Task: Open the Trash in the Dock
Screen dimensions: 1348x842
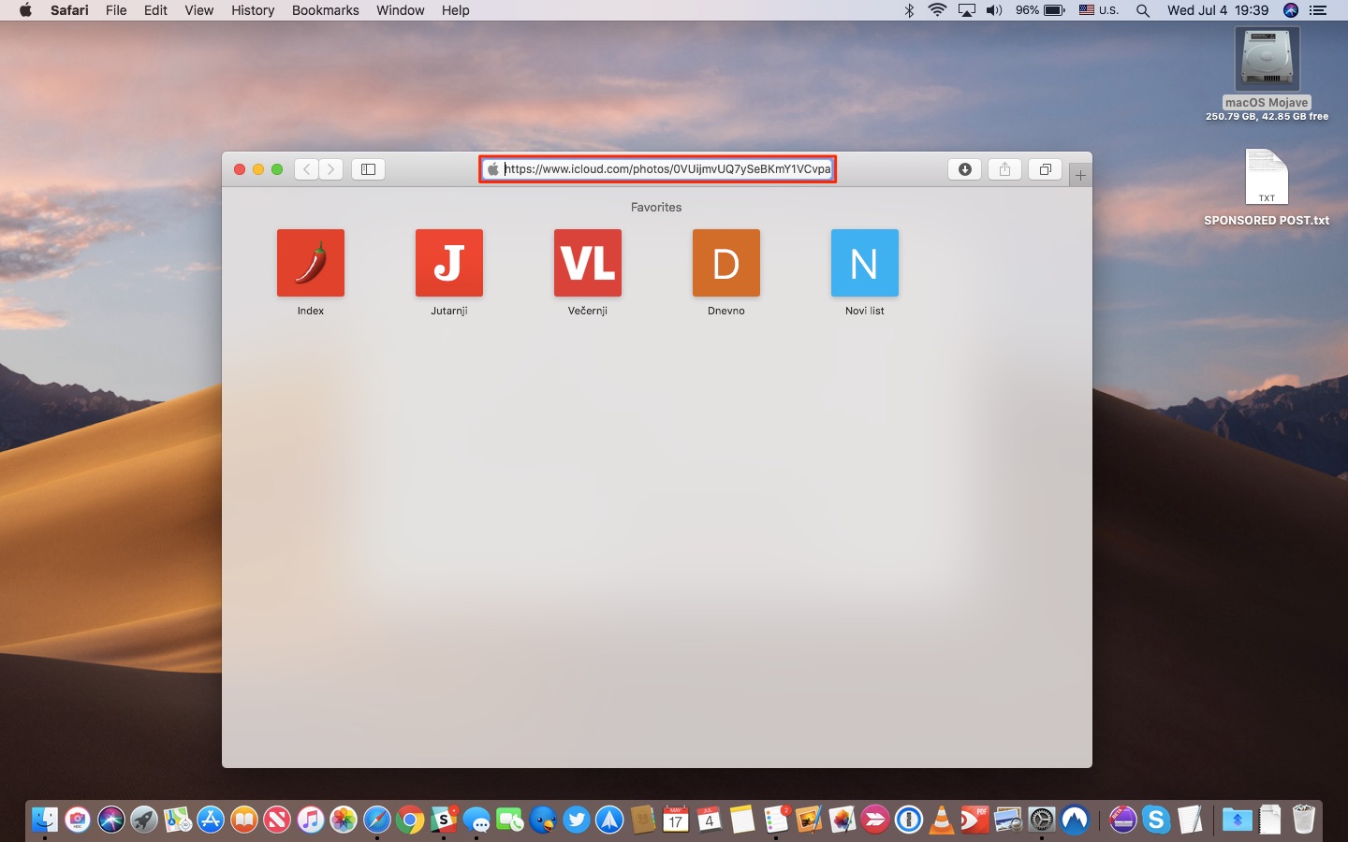Action: (x=1303, y=820)
